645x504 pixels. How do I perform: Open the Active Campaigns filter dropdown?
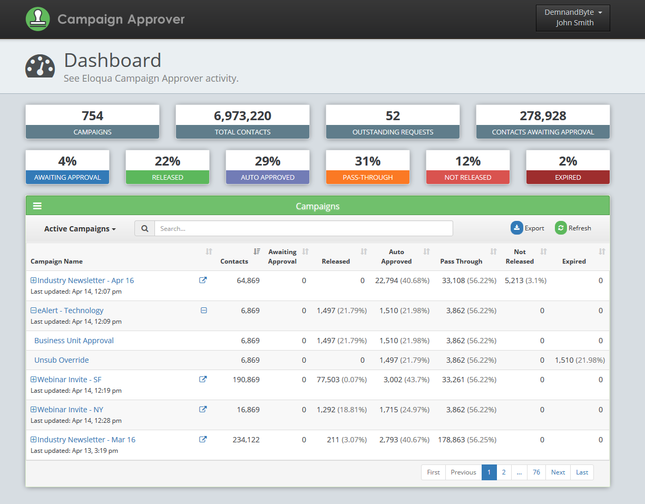click(x=80, y=228)
